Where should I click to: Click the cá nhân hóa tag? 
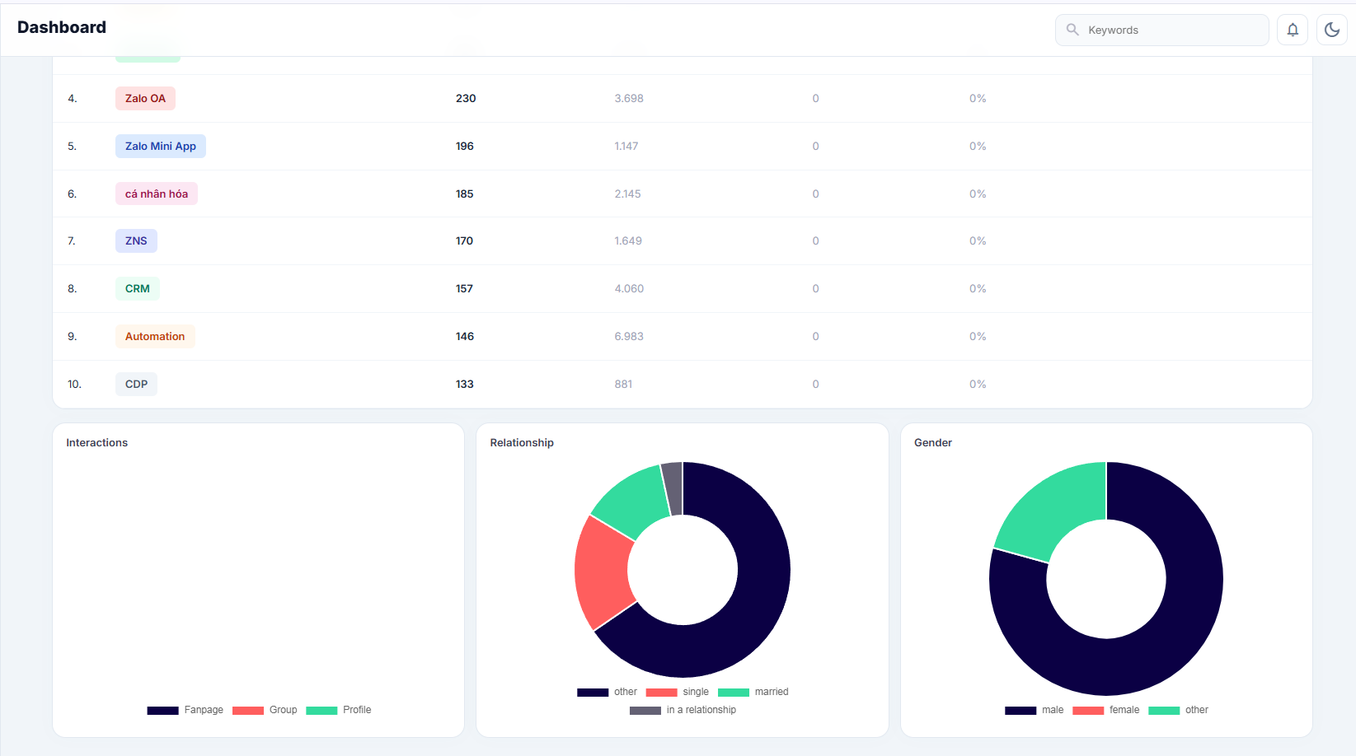tap(156, 194)
